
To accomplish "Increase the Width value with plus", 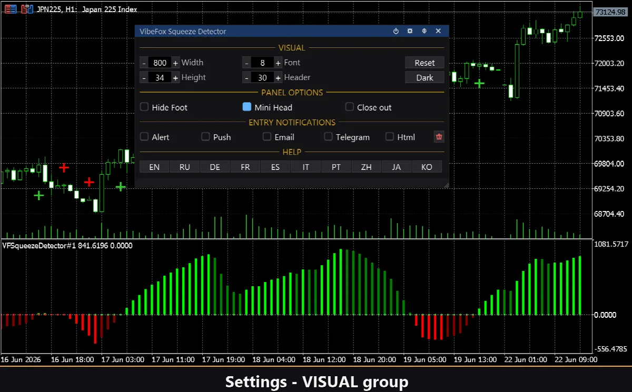I will (175, 63).
